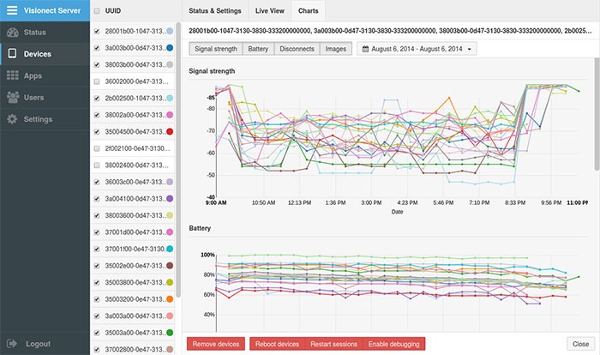
Task: Click the UUID column header
Action: [113, 11]
